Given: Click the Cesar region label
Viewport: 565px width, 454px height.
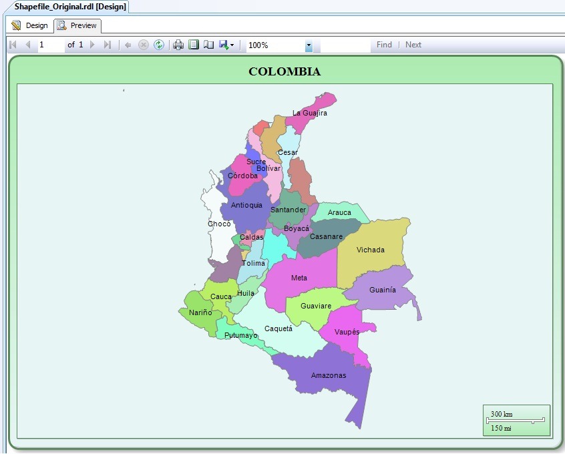Looking at the screenshot, I should coord(288,152).
